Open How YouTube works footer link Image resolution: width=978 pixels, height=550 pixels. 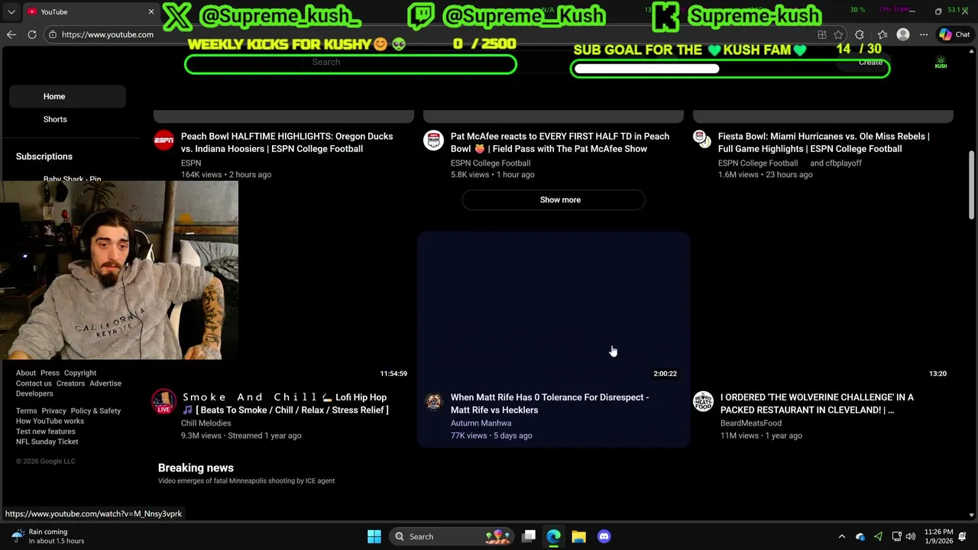[50, 421]
